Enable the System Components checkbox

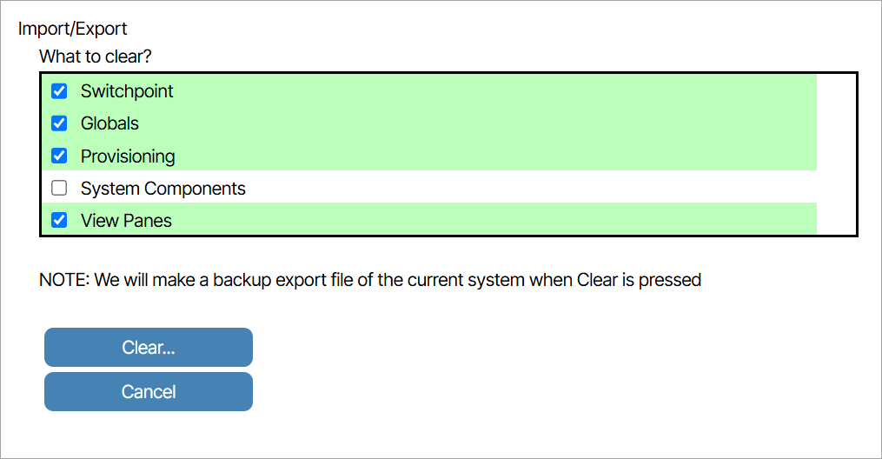pos(59,189)
